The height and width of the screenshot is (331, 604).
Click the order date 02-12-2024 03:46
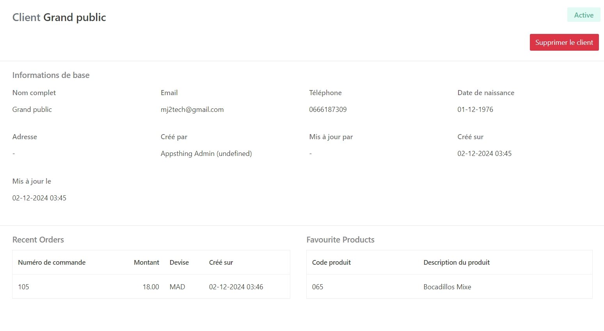click(x=236, y=287)
